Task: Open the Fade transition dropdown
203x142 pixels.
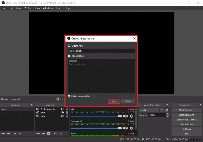Action: 151,110
